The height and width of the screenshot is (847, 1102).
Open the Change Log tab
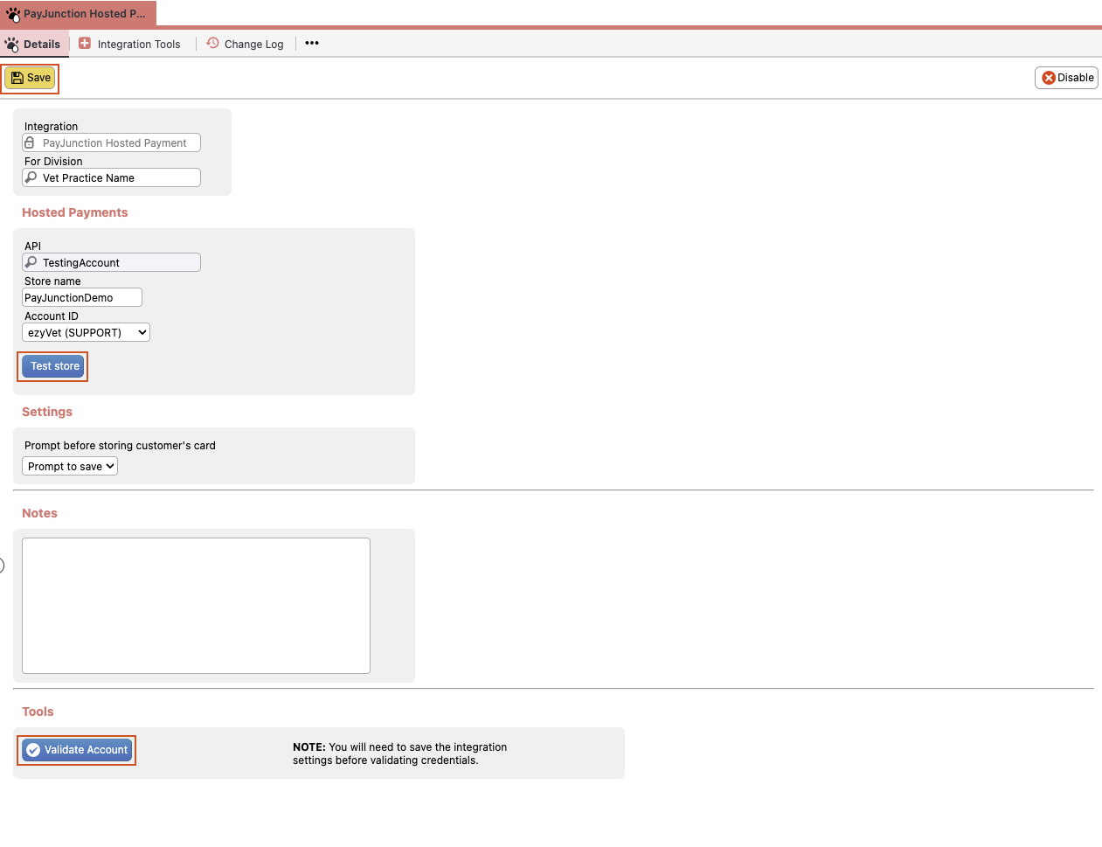point(246,44)
